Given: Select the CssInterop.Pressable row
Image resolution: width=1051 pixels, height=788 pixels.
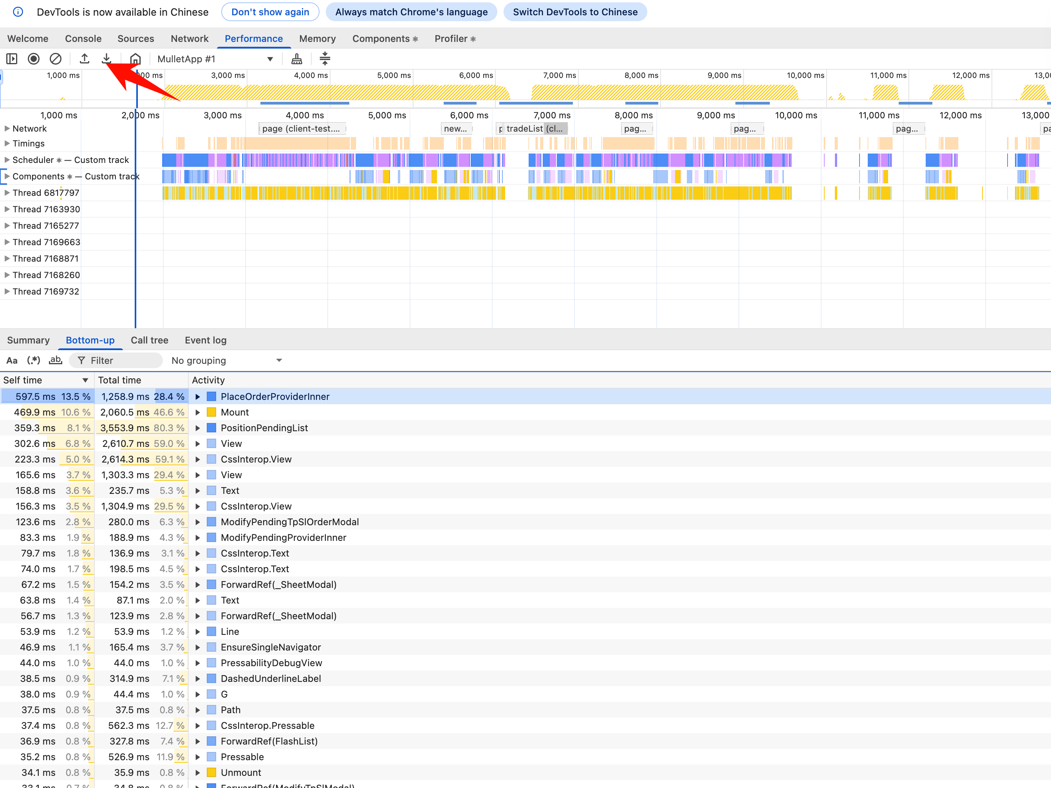Looking at the screenshot, I should 525,726.
